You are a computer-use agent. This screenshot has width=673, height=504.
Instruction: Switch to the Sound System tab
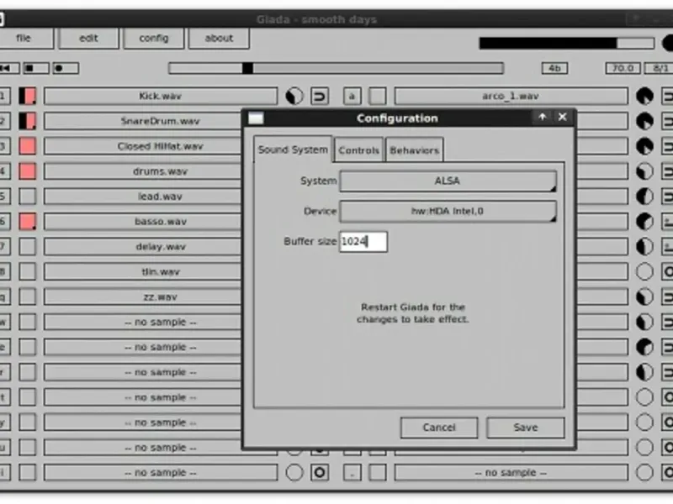coord(293,150)
